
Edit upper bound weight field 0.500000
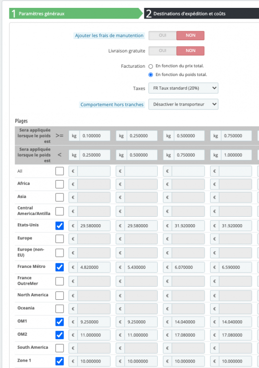pyautogui.click(x=142, y=155)
